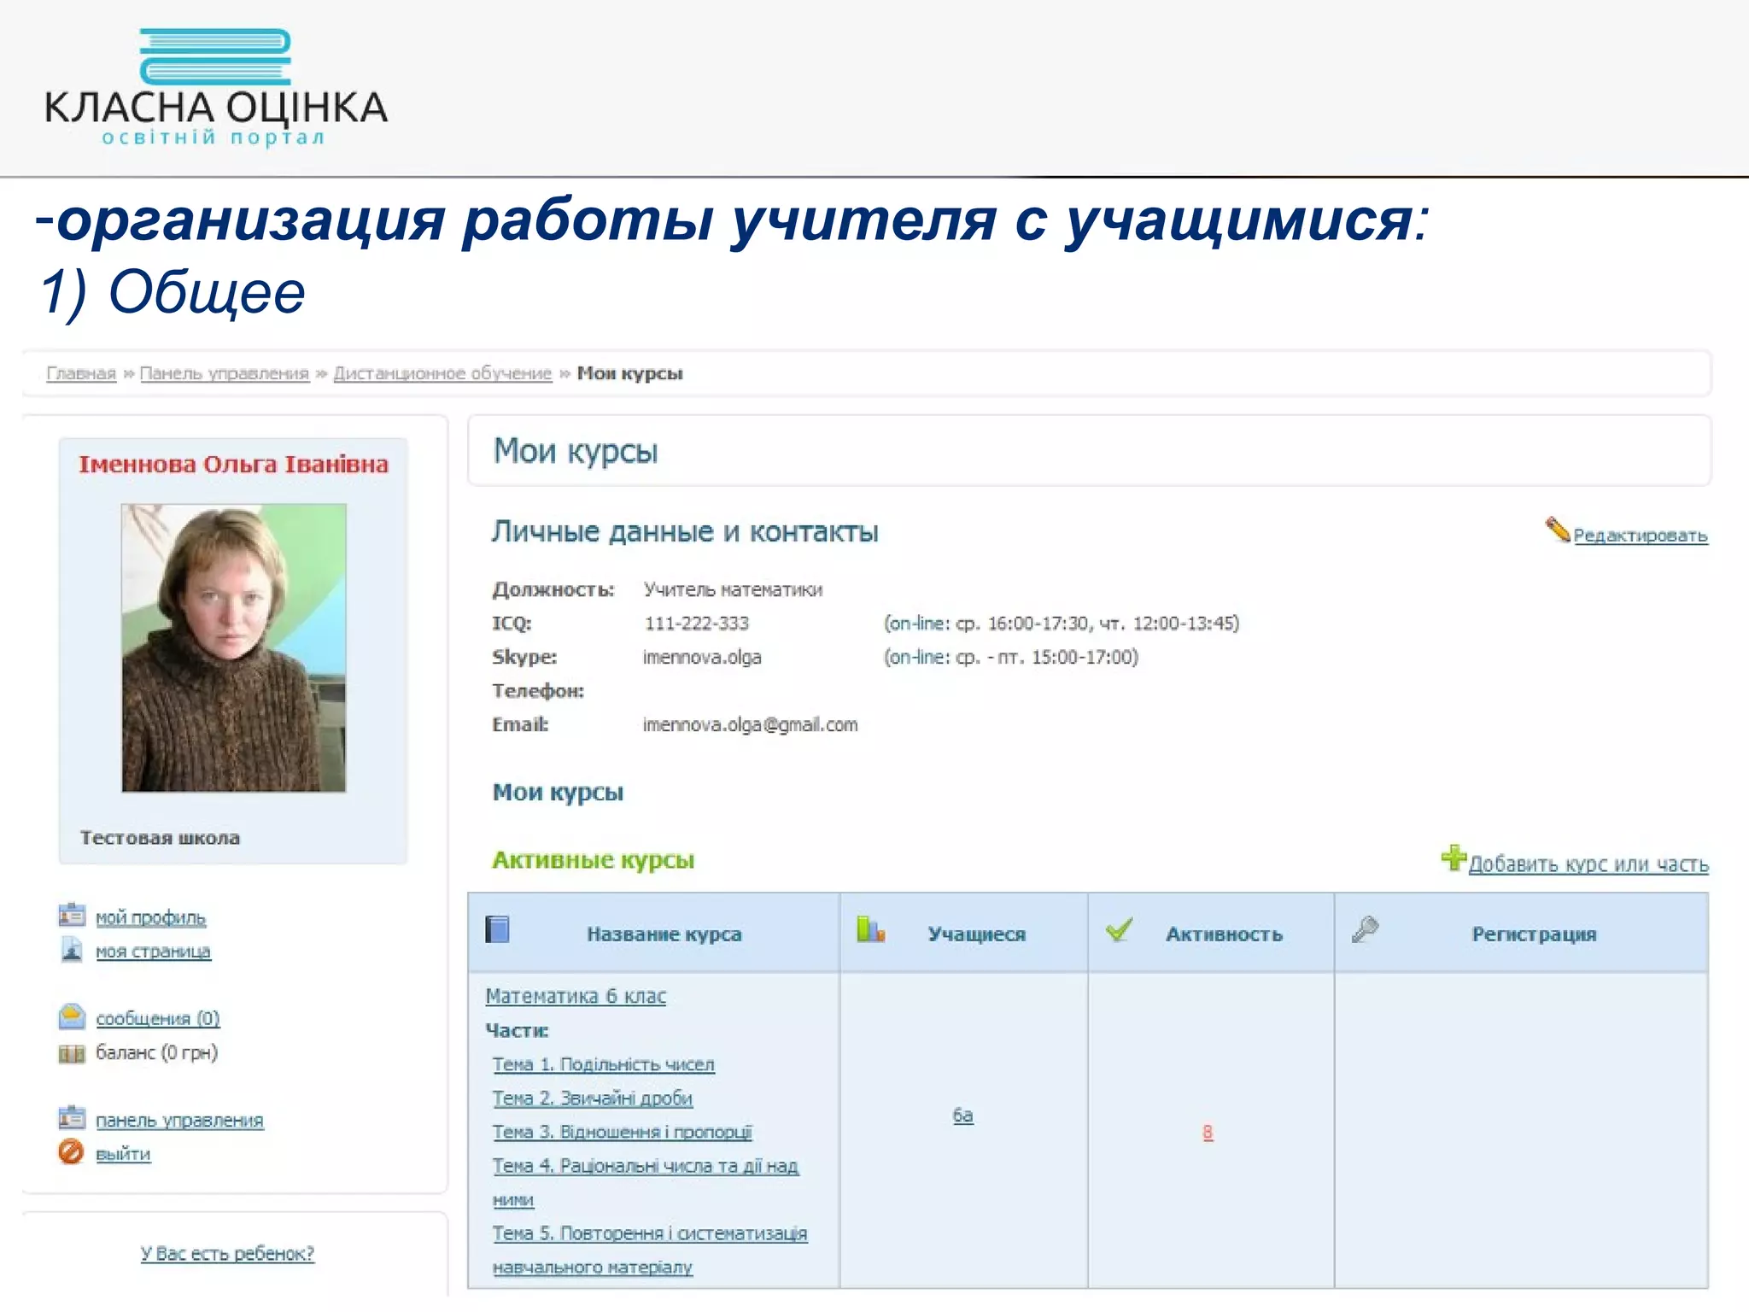Open the Главная breadcrumb link
This screenshot has width=1749, height=1312.
[x=81, y=373]
